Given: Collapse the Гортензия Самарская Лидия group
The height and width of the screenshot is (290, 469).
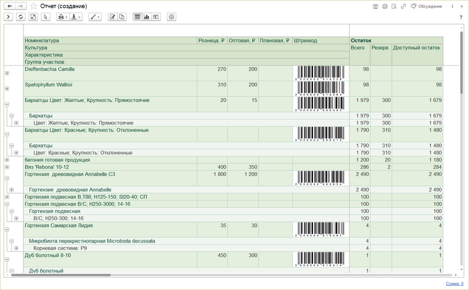Looking at the screenshot, I should [7, 230].
